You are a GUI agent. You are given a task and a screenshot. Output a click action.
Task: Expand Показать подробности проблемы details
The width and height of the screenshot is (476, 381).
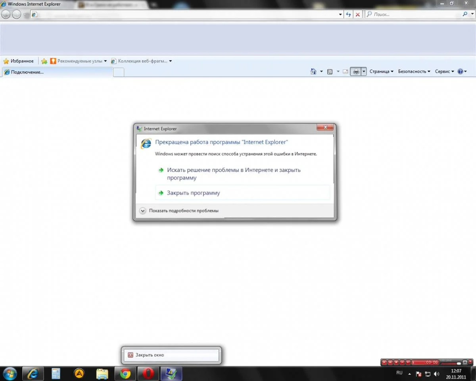click(x=179, y=211)
